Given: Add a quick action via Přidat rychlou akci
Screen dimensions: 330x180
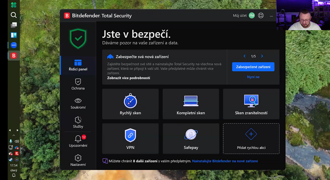Looking at the screenshot, I should click(x=251, y=139).
